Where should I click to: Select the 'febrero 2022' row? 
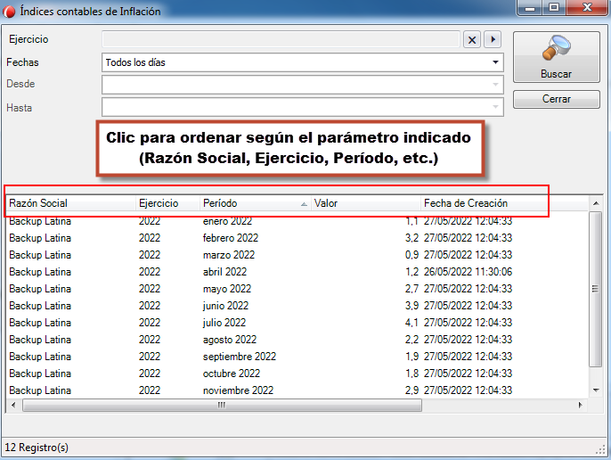pyautogui.click(x=296, y=238)
